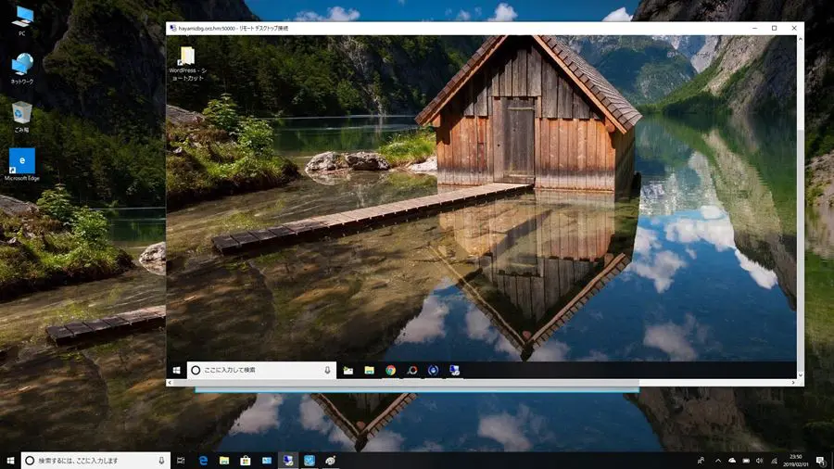Open Task View on the local taskbar

(182, 460)
